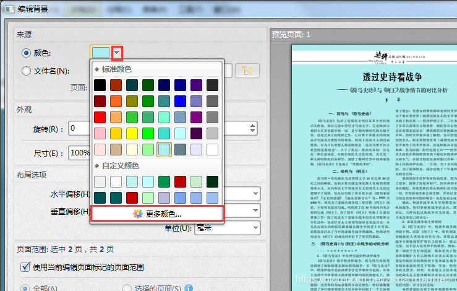The width and height of the screenshot is (457, 291).
Task: Pick the lavender swatch in custom colors
Action: (164, 198)
